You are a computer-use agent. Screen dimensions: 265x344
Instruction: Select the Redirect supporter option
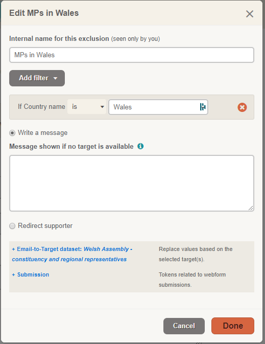(x=12, y=226)
